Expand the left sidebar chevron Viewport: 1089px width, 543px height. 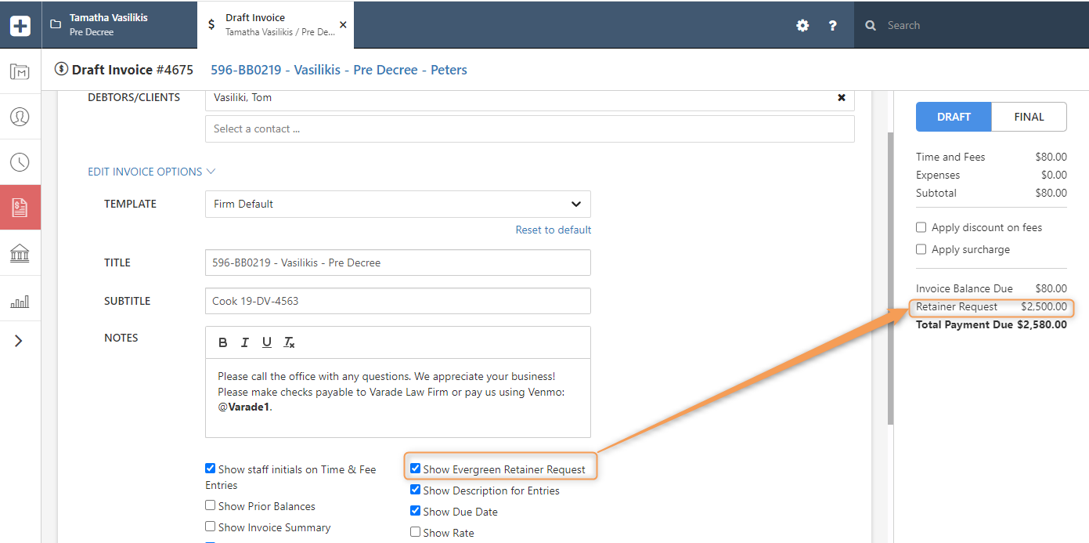(x=20, y=341)
